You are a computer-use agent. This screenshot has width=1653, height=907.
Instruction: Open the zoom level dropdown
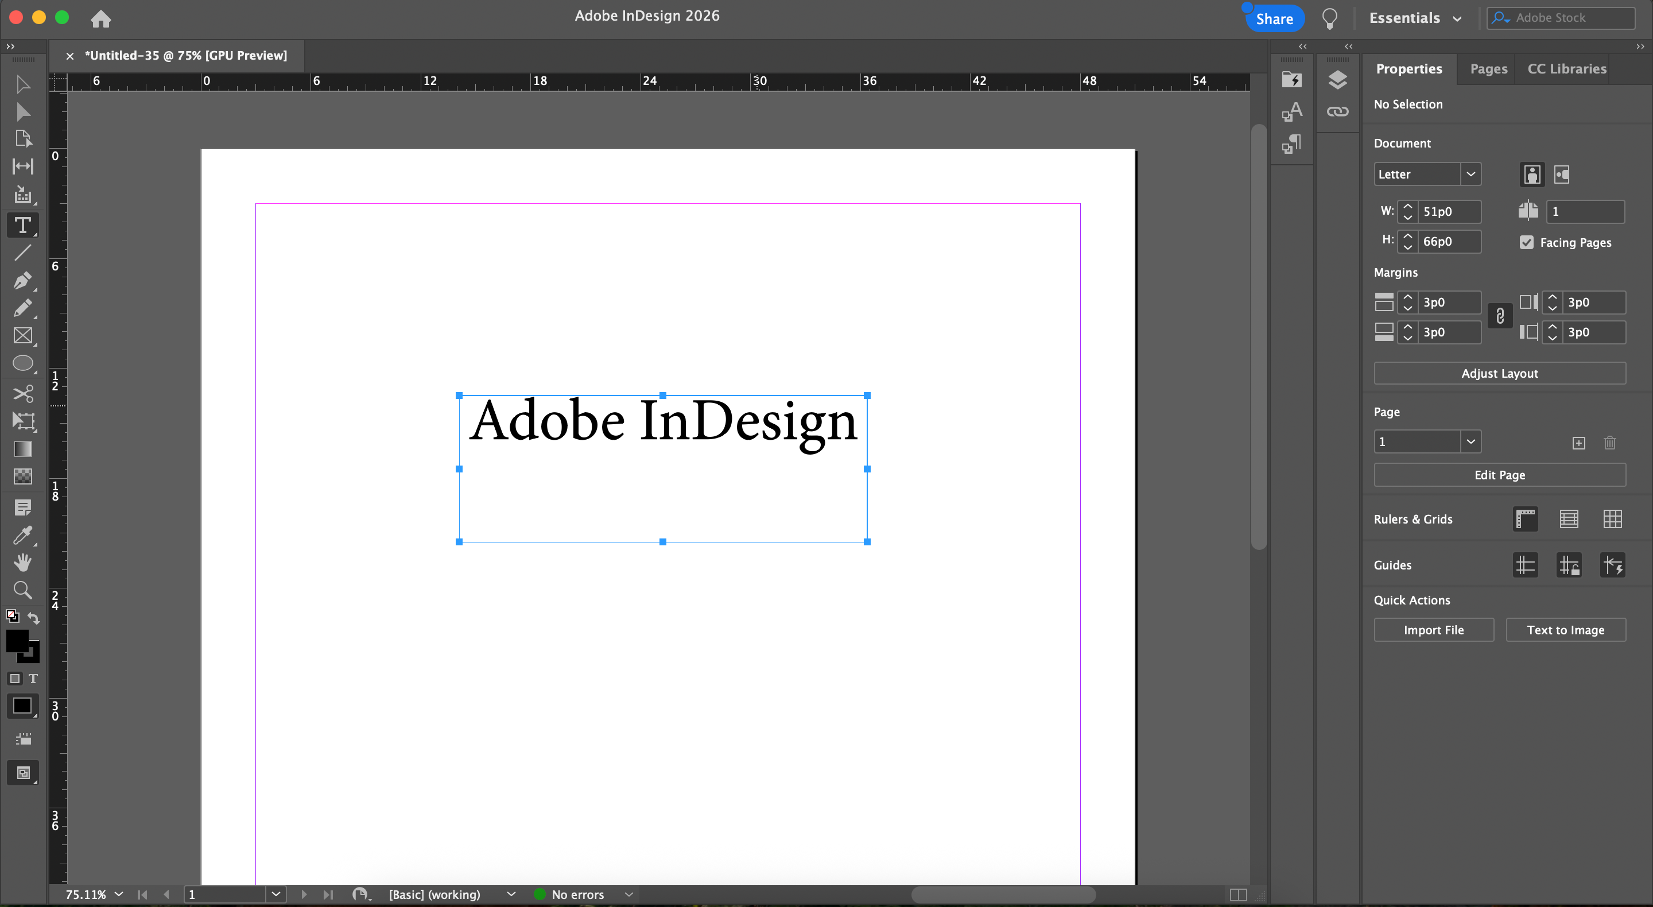tap(119, 894)
